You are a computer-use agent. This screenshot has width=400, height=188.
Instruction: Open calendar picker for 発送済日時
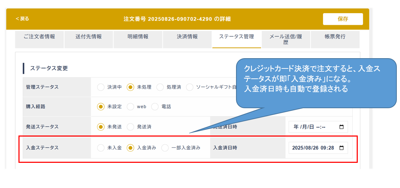pos(341,127)
